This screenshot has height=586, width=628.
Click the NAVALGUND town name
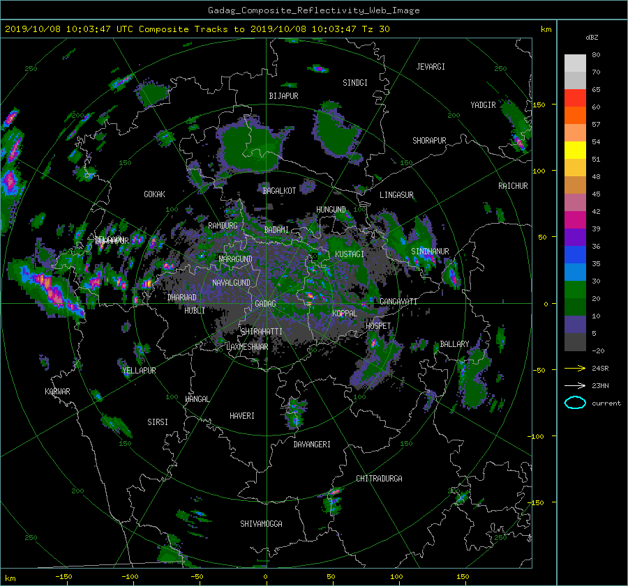231,283
